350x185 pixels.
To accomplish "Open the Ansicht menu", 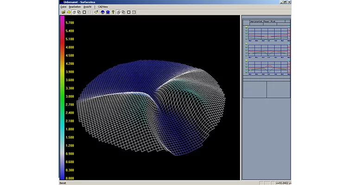I will [88, 7].
